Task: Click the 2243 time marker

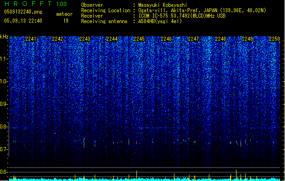Action: (x=85, y=39)
